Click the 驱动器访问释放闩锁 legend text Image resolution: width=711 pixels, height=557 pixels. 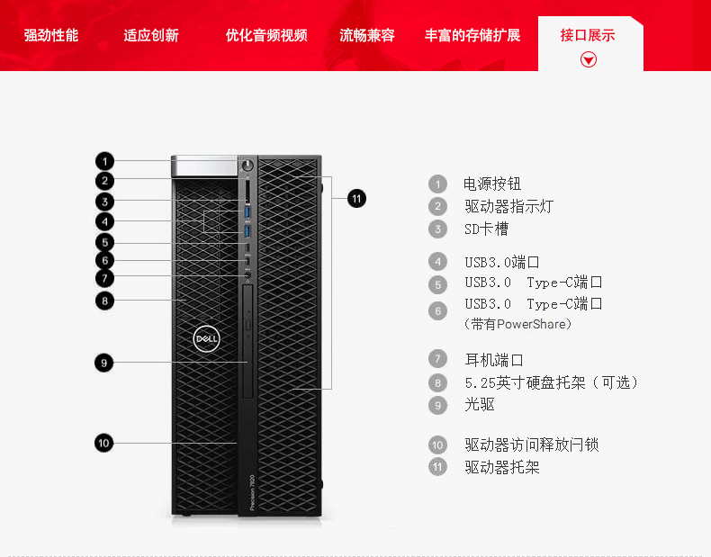(532, 445)
